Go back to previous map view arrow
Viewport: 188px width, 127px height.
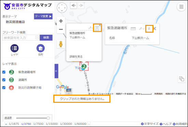click(73, 5)
